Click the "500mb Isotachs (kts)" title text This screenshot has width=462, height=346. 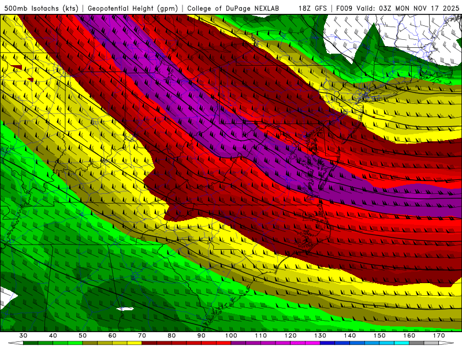42,8
